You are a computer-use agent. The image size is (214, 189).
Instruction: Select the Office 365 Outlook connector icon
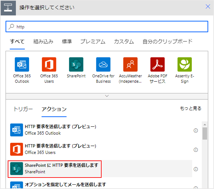(22, 65)
